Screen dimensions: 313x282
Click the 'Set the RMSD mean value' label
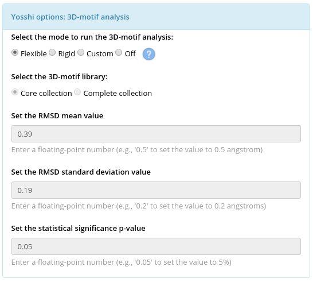[x=57, y=116]
